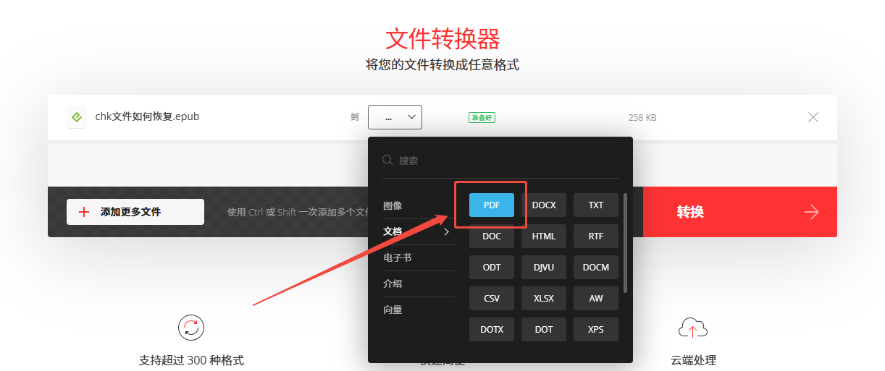Image resolution: width=885 pixels, height=371 pixels.
Task: Select the 向量 category
Action: point(393,310)
